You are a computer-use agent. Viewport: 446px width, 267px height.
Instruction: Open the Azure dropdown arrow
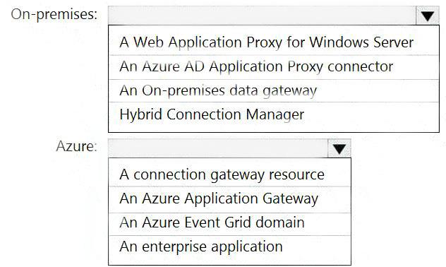click(x=339, y=148)
